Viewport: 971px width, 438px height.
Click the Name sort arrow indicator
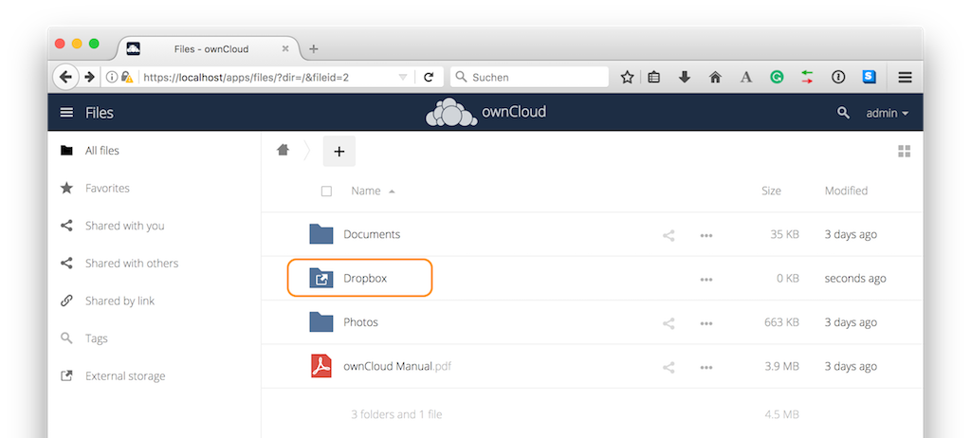coord(392,192)
